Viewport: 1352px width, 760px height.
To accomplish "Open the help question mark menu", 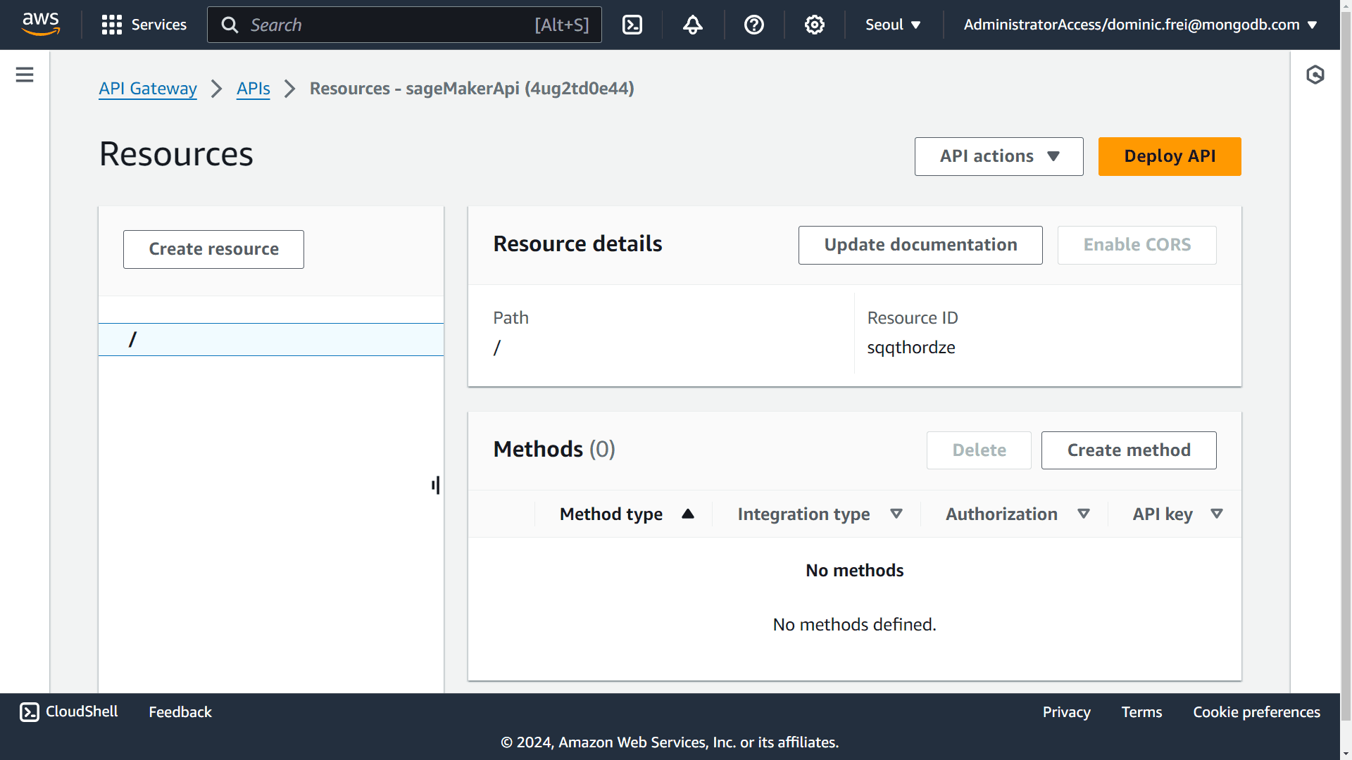I will pyautogui.click(x=753, y=25).
